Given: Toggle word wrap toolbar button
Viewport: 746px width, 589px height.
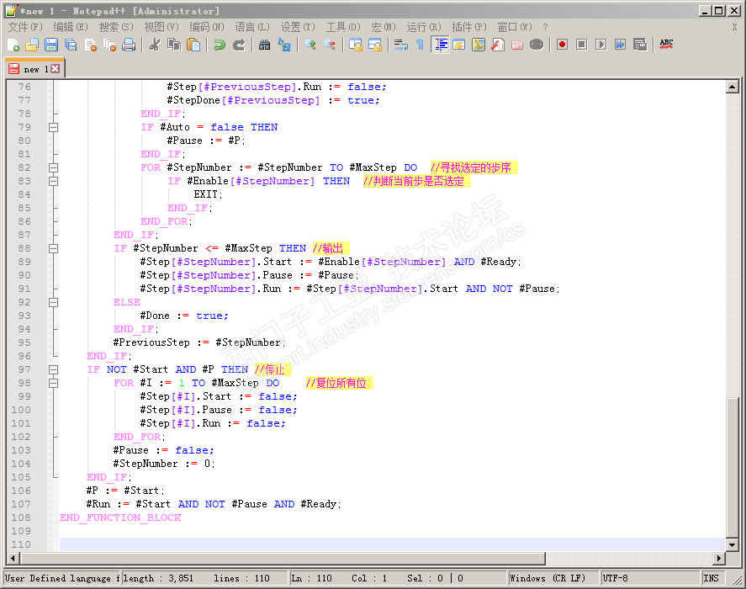Looking at the screenshot, I should 400,45.
